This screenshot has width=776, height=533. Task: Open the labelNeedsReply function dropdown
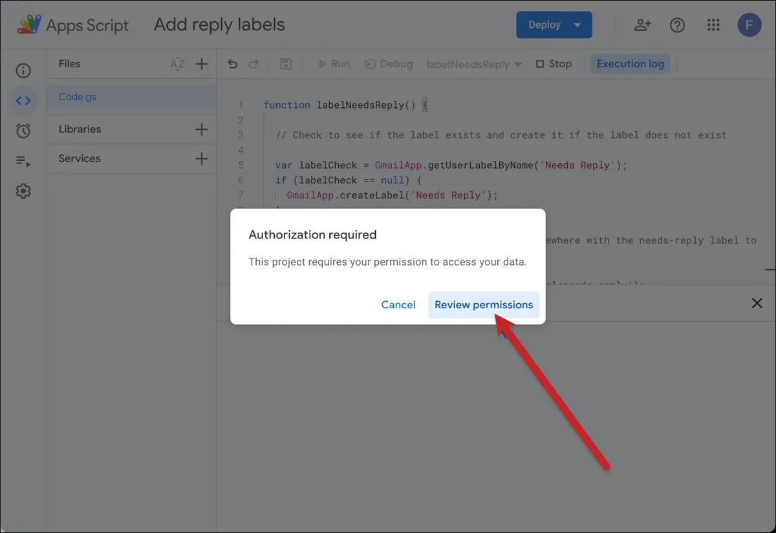pyautogui.click(x=474, y=65)
